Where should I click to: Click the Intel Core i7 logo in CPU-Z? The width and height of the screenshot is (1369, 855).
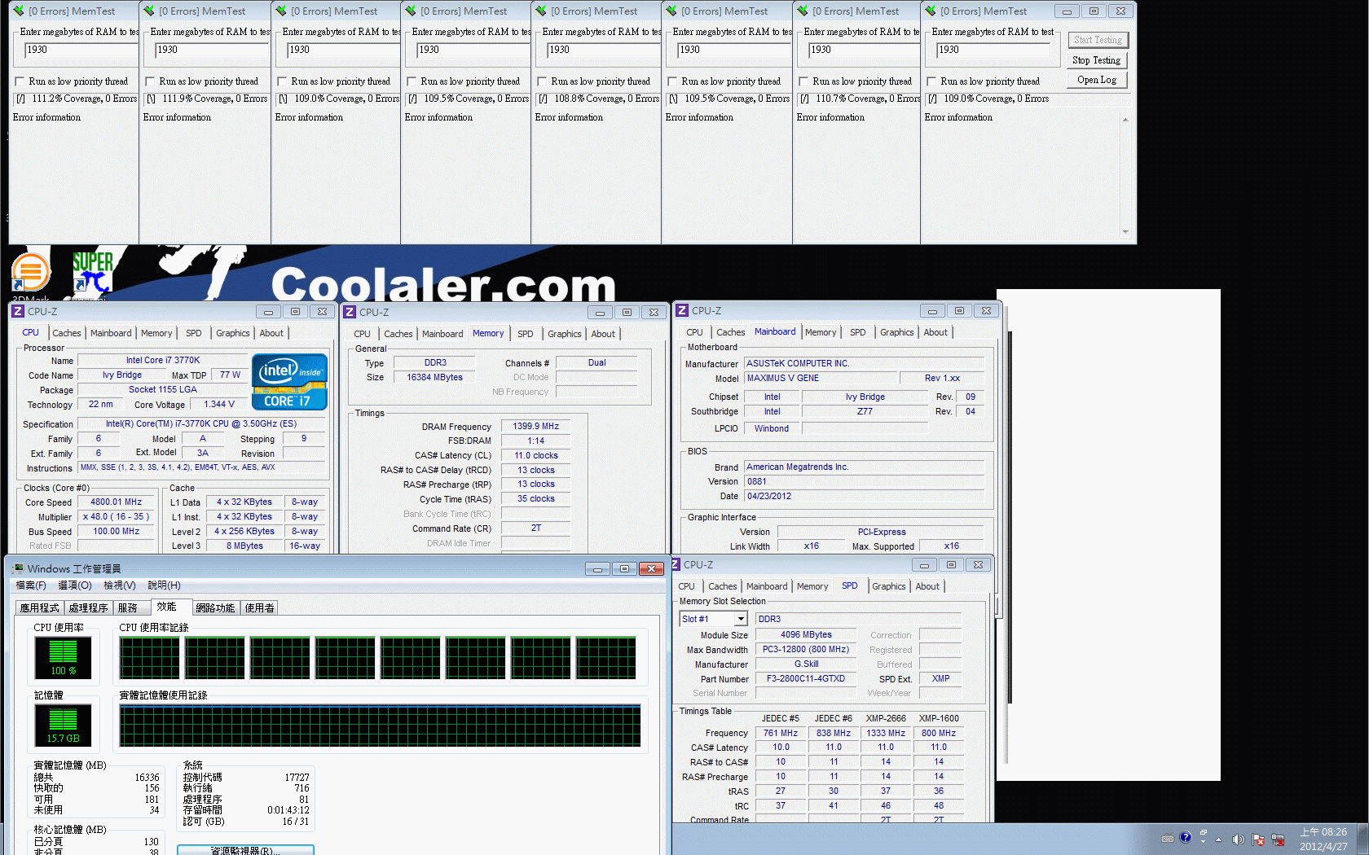[x=290, y=381]
